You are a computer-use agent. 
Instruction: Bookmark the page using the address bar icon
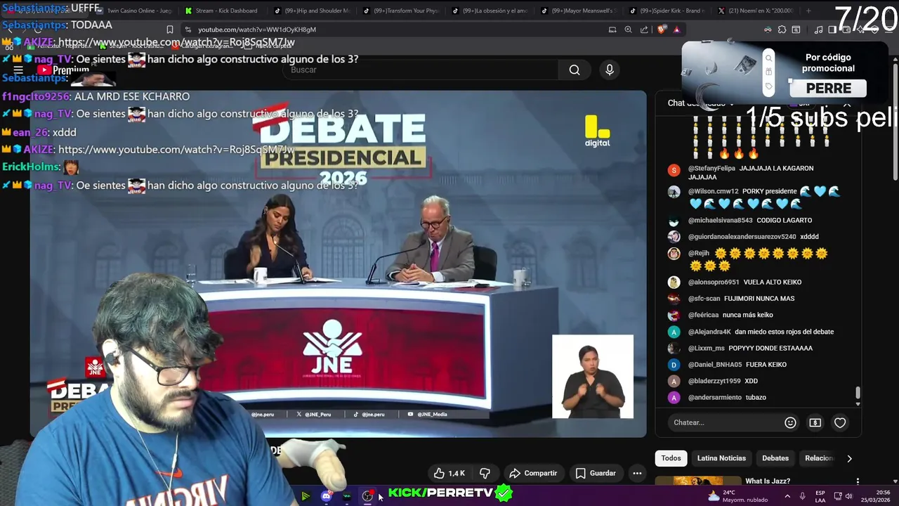[170, 30]
